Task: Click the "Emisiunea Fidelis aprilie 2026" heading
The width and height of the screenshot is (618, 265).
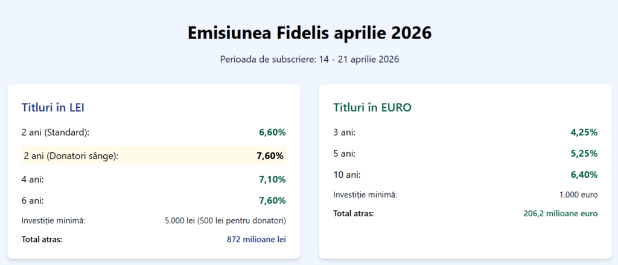Action: 309,33
